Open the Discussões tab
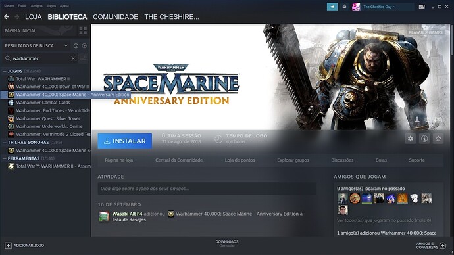Screen dimensions: 454x255 tap(342, 160)
